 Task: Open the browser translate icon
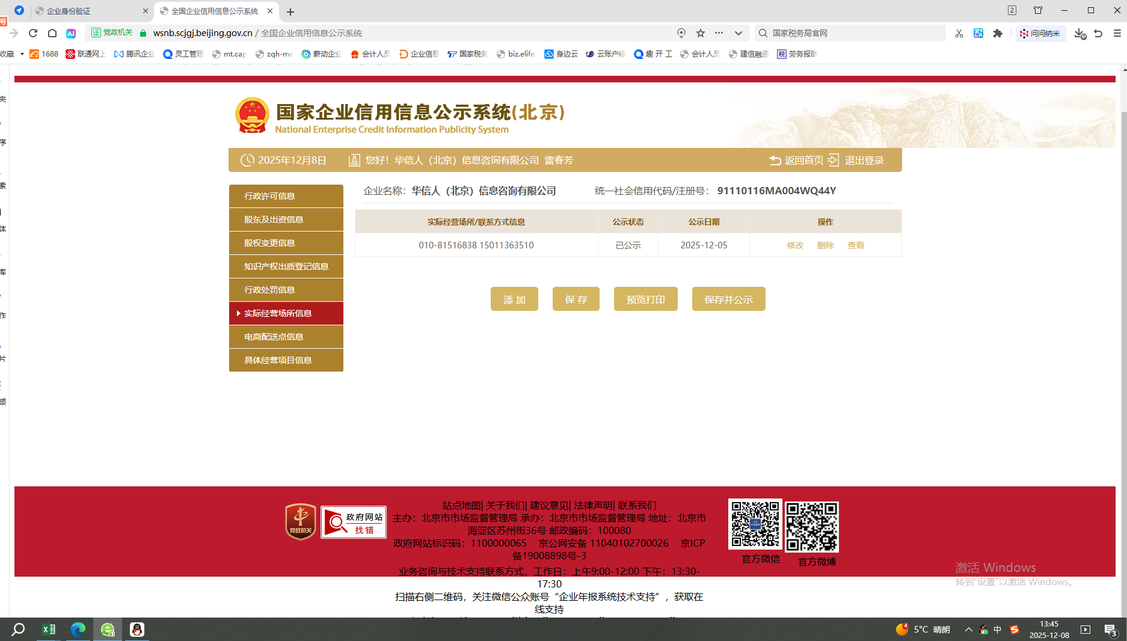tap(978, 33)
